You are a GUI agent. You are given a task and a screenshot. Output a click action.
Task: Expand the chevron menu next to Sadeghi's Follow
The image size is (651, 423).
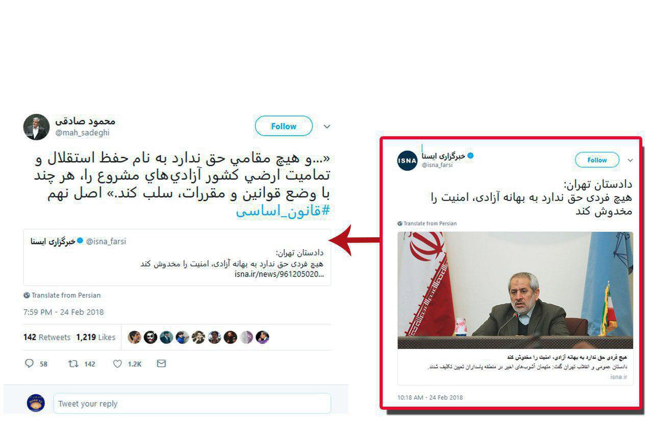(327, 127)
